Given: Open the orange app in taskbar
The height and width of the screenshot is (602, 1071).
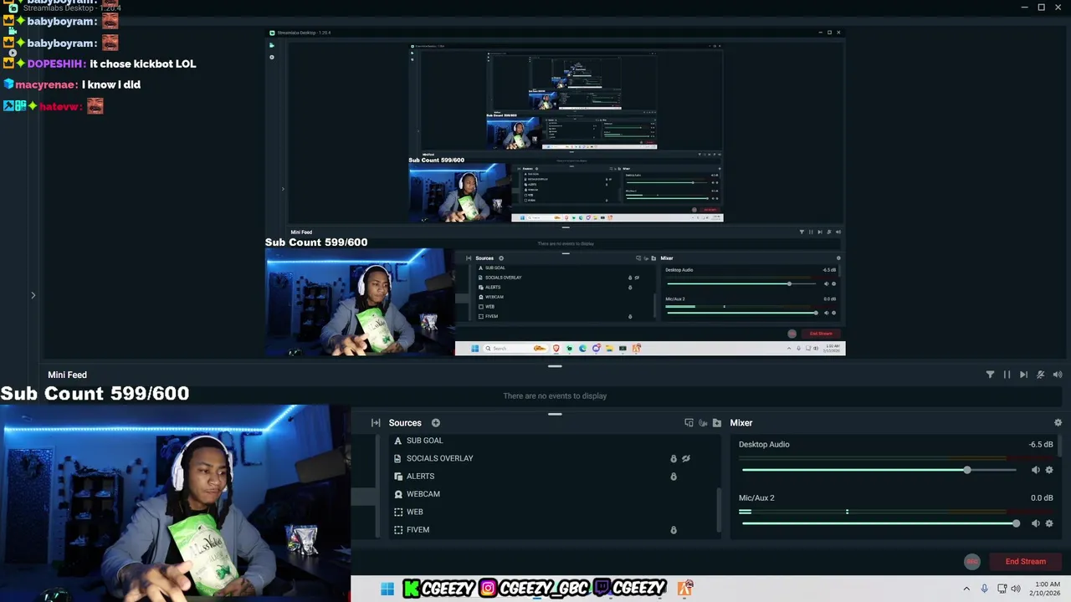Looking at the screenshot, I should [685, 589].
